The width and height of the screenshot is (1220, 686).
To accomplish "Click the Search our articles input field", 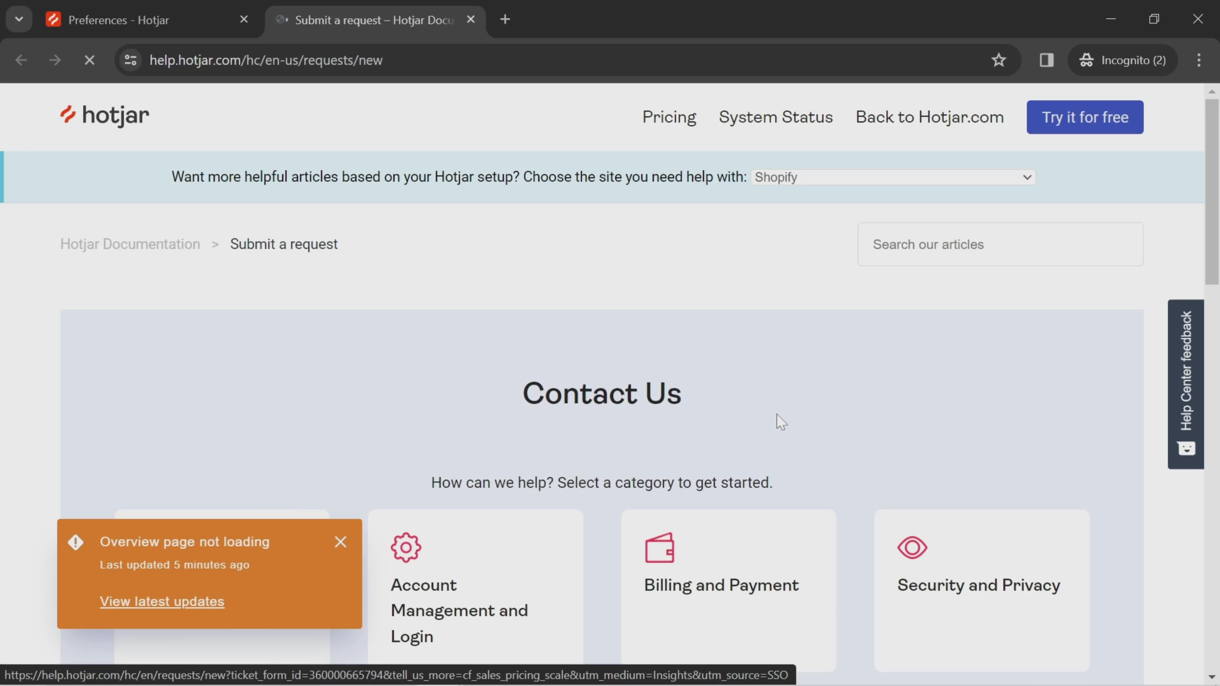I will point(999,244).
